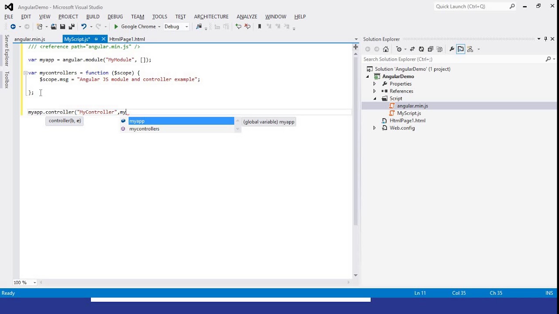Click the Open File icon in toolbar
Image resolution: width=559 pixels, height=314 pixels.
pyautogui.click(x=54, y=27)
